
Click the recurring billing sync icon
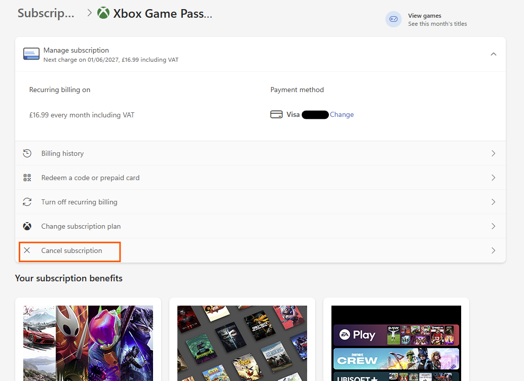click(x=27, y=202)
